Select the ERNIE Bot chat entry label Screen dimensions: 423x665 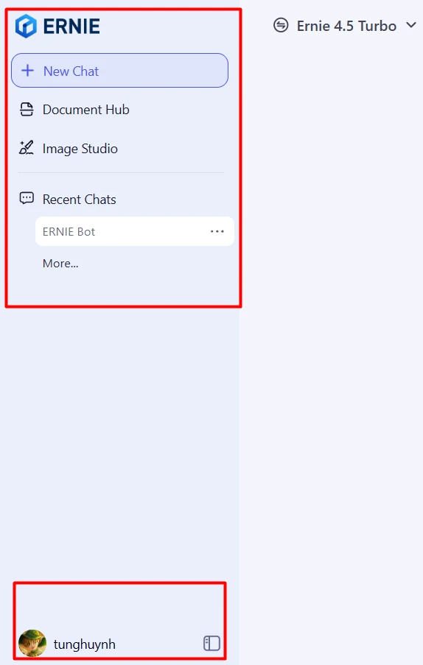tap(69, 231)
